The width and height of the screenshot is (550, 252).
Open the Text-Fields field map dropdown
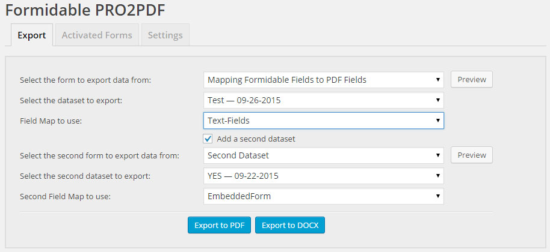(x=323, y=121)
